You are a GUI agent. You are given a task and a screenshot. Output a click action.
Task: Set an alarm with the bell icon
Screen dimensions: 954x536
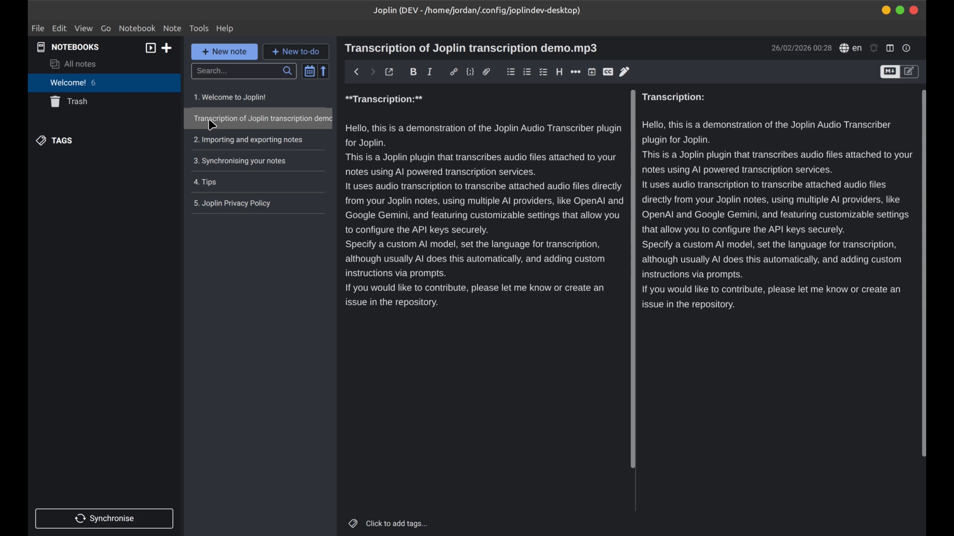tap(874, 49)
